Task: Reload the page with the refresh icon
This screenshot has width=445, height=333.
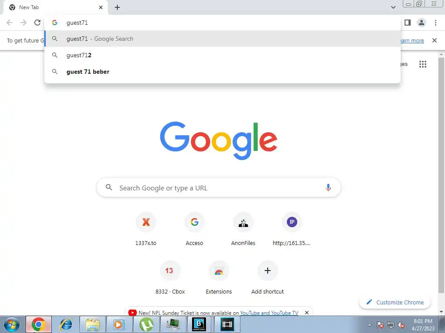Action: click(37, 23)
